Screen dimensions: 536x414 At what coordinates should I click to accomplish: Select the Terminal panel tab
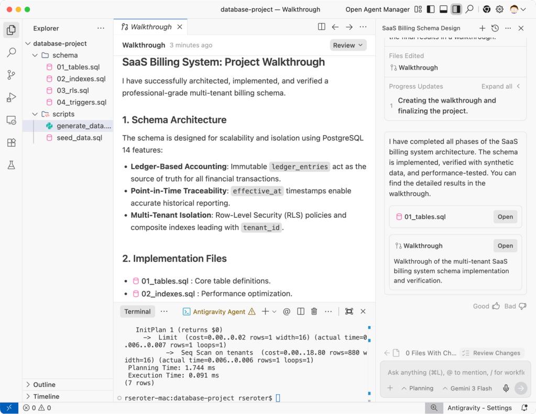(138, 311)
